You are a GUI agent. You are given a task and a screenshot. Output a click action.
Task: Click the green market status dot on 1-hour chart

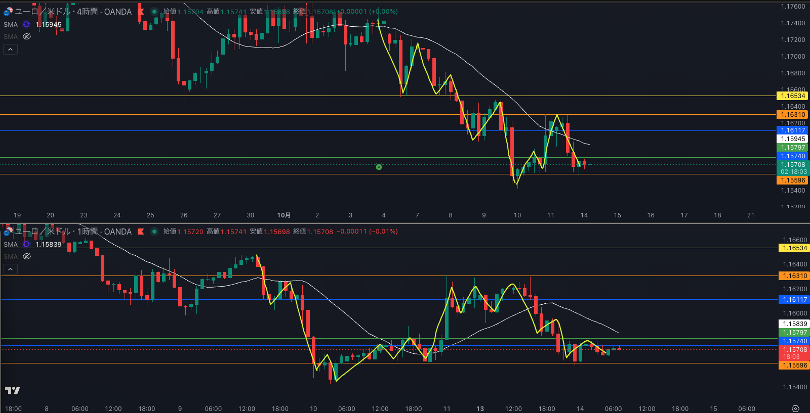point(154,232)
